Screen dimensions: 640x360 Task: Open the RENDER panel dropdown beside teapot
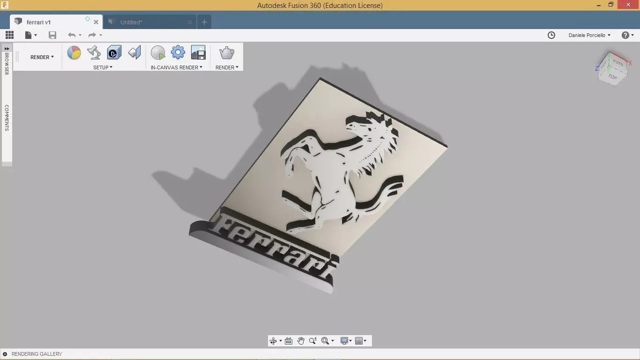point(227,67)
